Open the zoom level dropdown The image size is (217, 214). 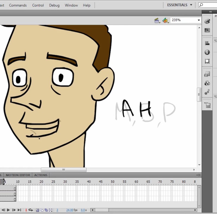[199, 20]
